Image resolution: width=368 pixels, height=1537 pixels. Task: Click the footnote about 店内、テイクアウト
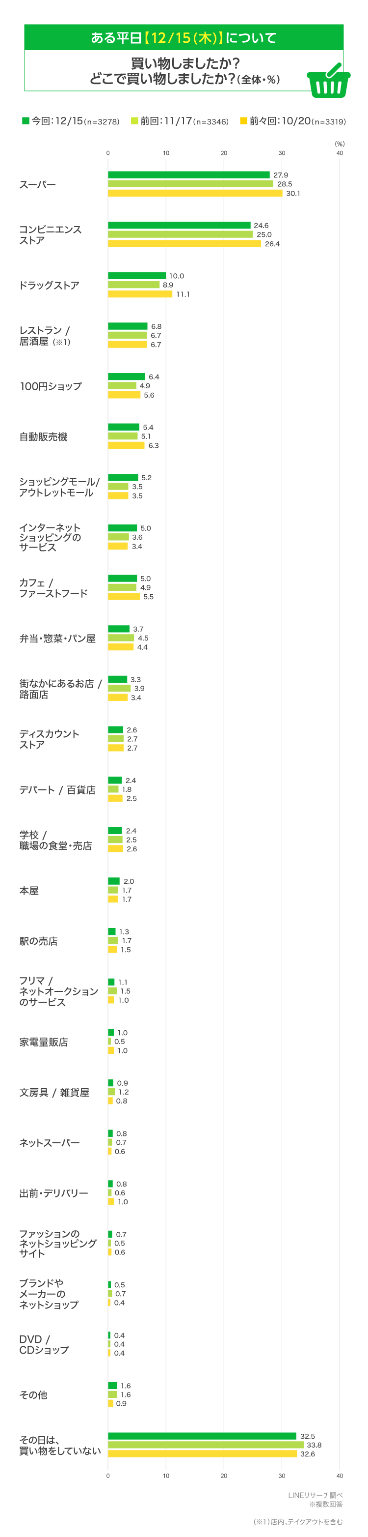[x=298, y=1521]
